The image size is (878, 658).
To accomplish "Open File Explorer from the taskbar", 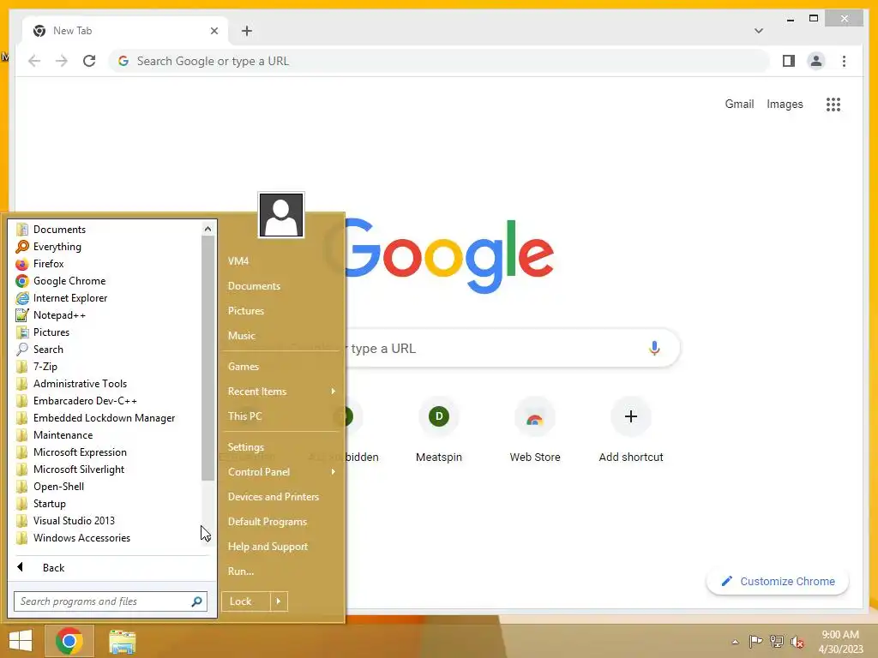I will click(x=122, y=641).
